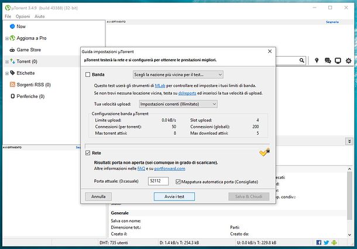Click the remote monitor icon in toolbar
The height and width of the screenshot is (249, 357).
338,61
